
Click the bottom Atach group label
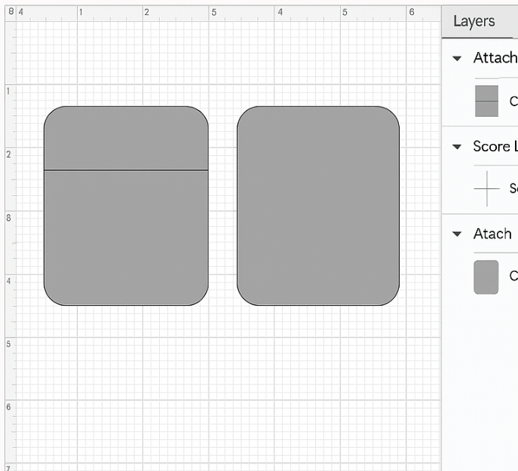click(492, 234)
